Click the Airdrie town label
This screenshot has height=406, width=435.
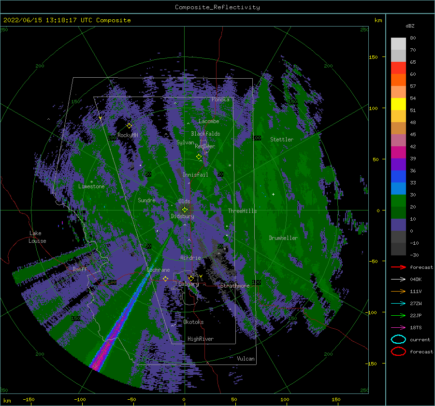190,258
